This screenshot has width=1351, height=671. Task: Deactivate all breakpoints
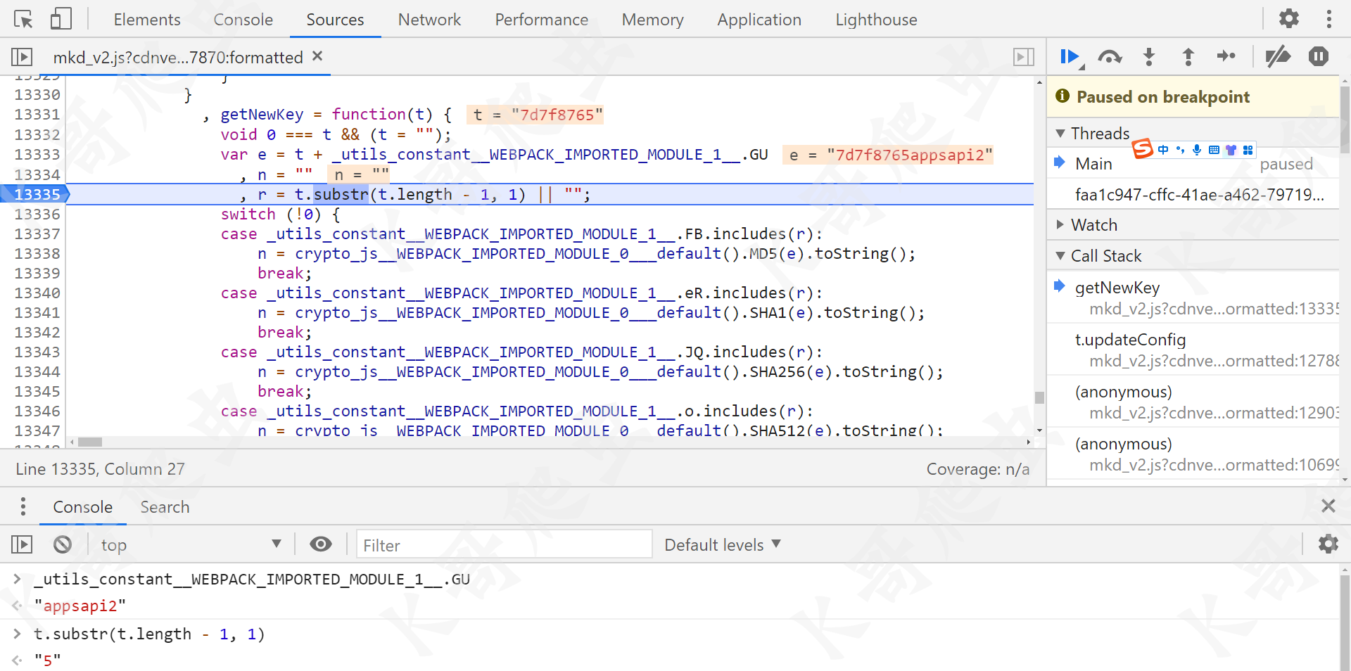coord(1278,56)
